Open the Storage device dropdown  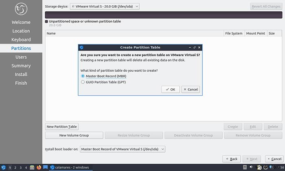pyautogui.click(x=105, y=7)
